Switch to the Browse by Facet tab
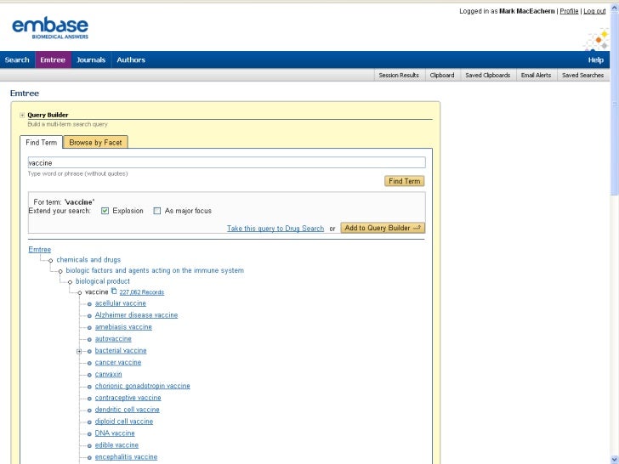This screenshot has height=464, width=619. [95, 143]
